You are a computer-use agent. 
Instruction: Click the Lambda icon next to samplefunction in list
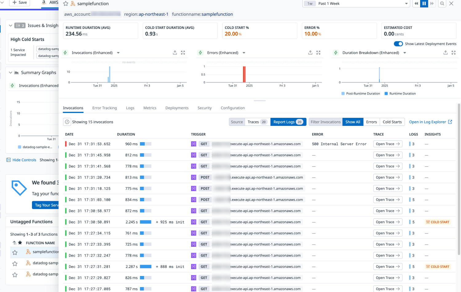click(28, 252)
